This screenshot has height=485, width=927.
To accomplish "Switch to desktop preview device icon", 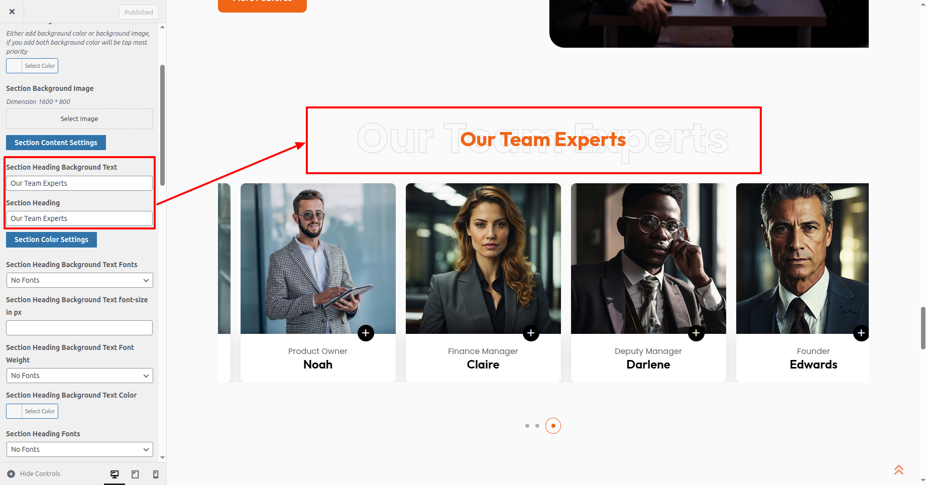I will click(x=114, y=474).
